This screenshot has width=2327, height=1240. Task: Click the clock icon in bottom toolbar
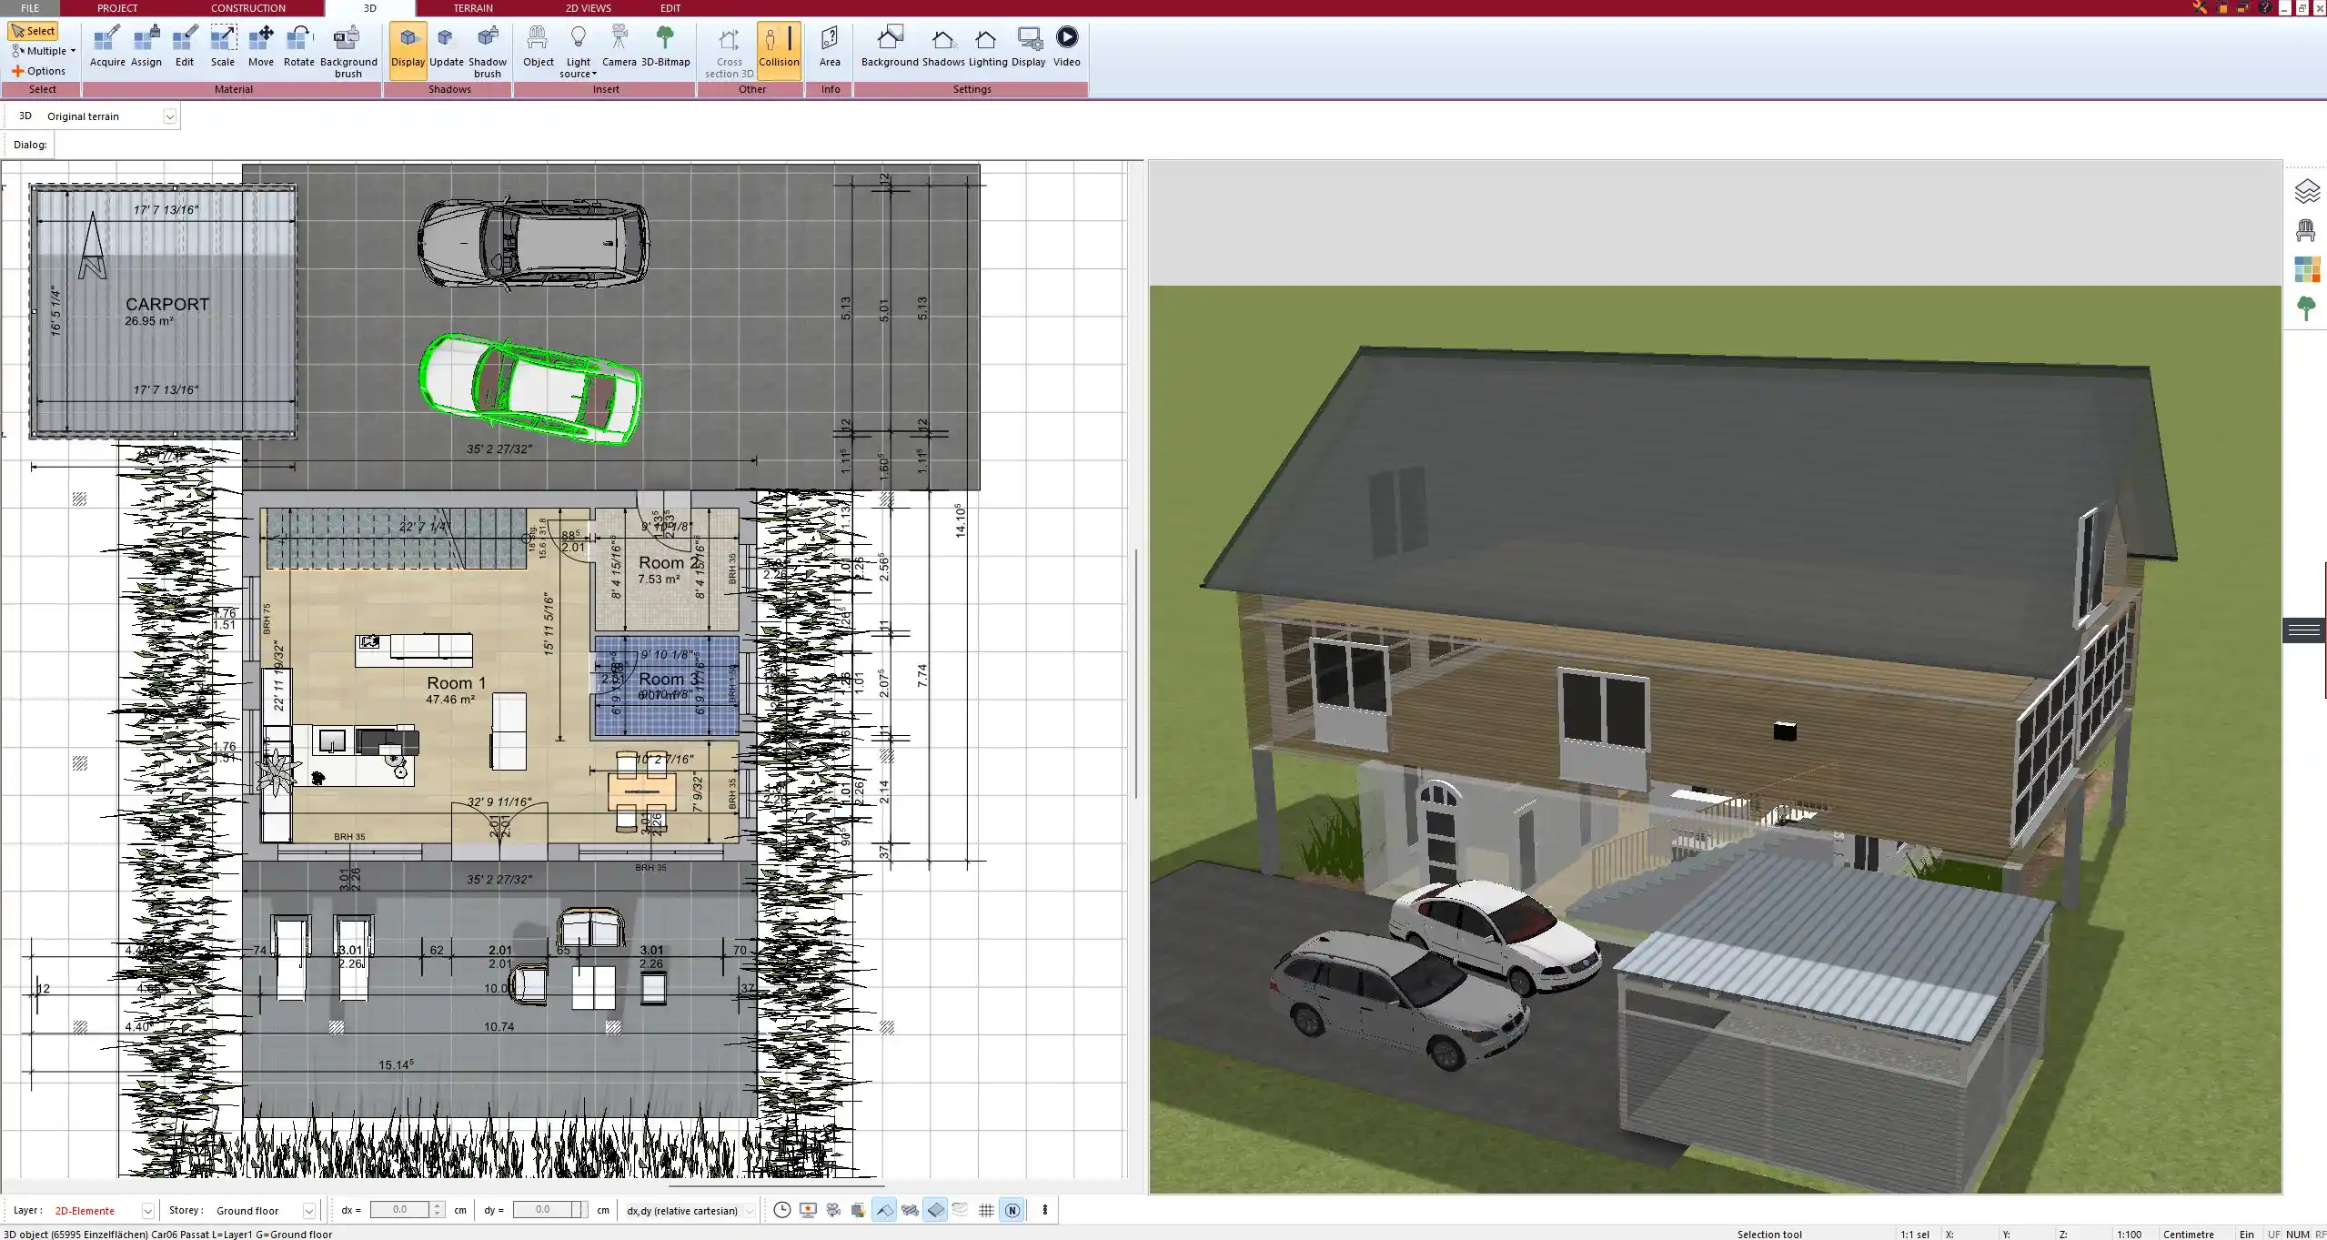pyautogui.click(x=781, y=1210)
